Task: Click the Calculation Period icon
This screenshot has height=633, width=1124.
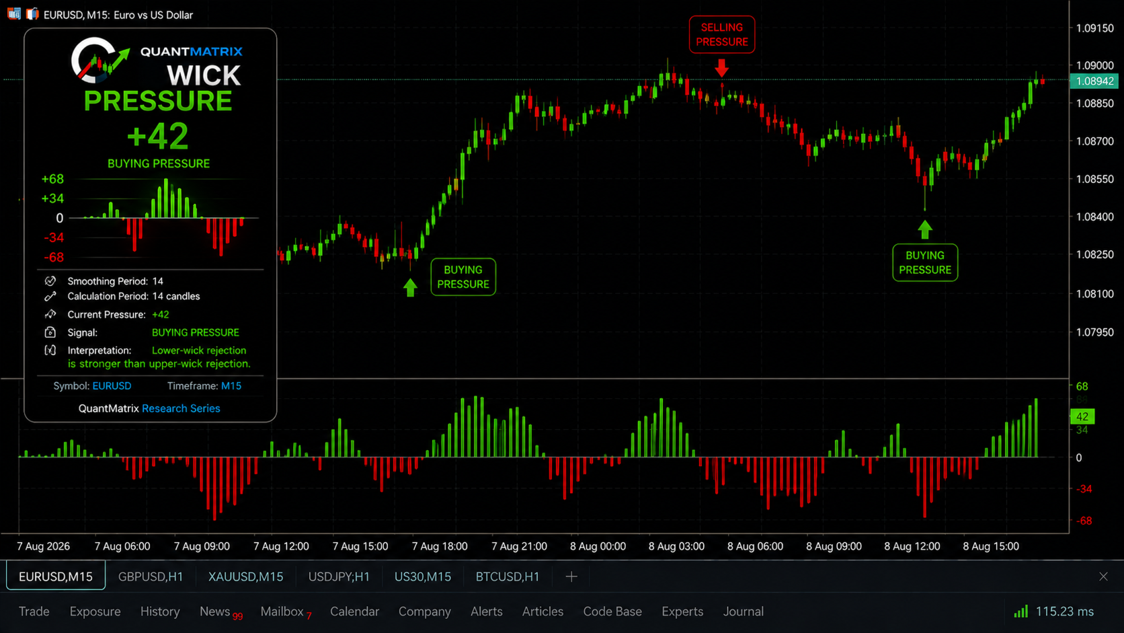Action: [50, 297]
